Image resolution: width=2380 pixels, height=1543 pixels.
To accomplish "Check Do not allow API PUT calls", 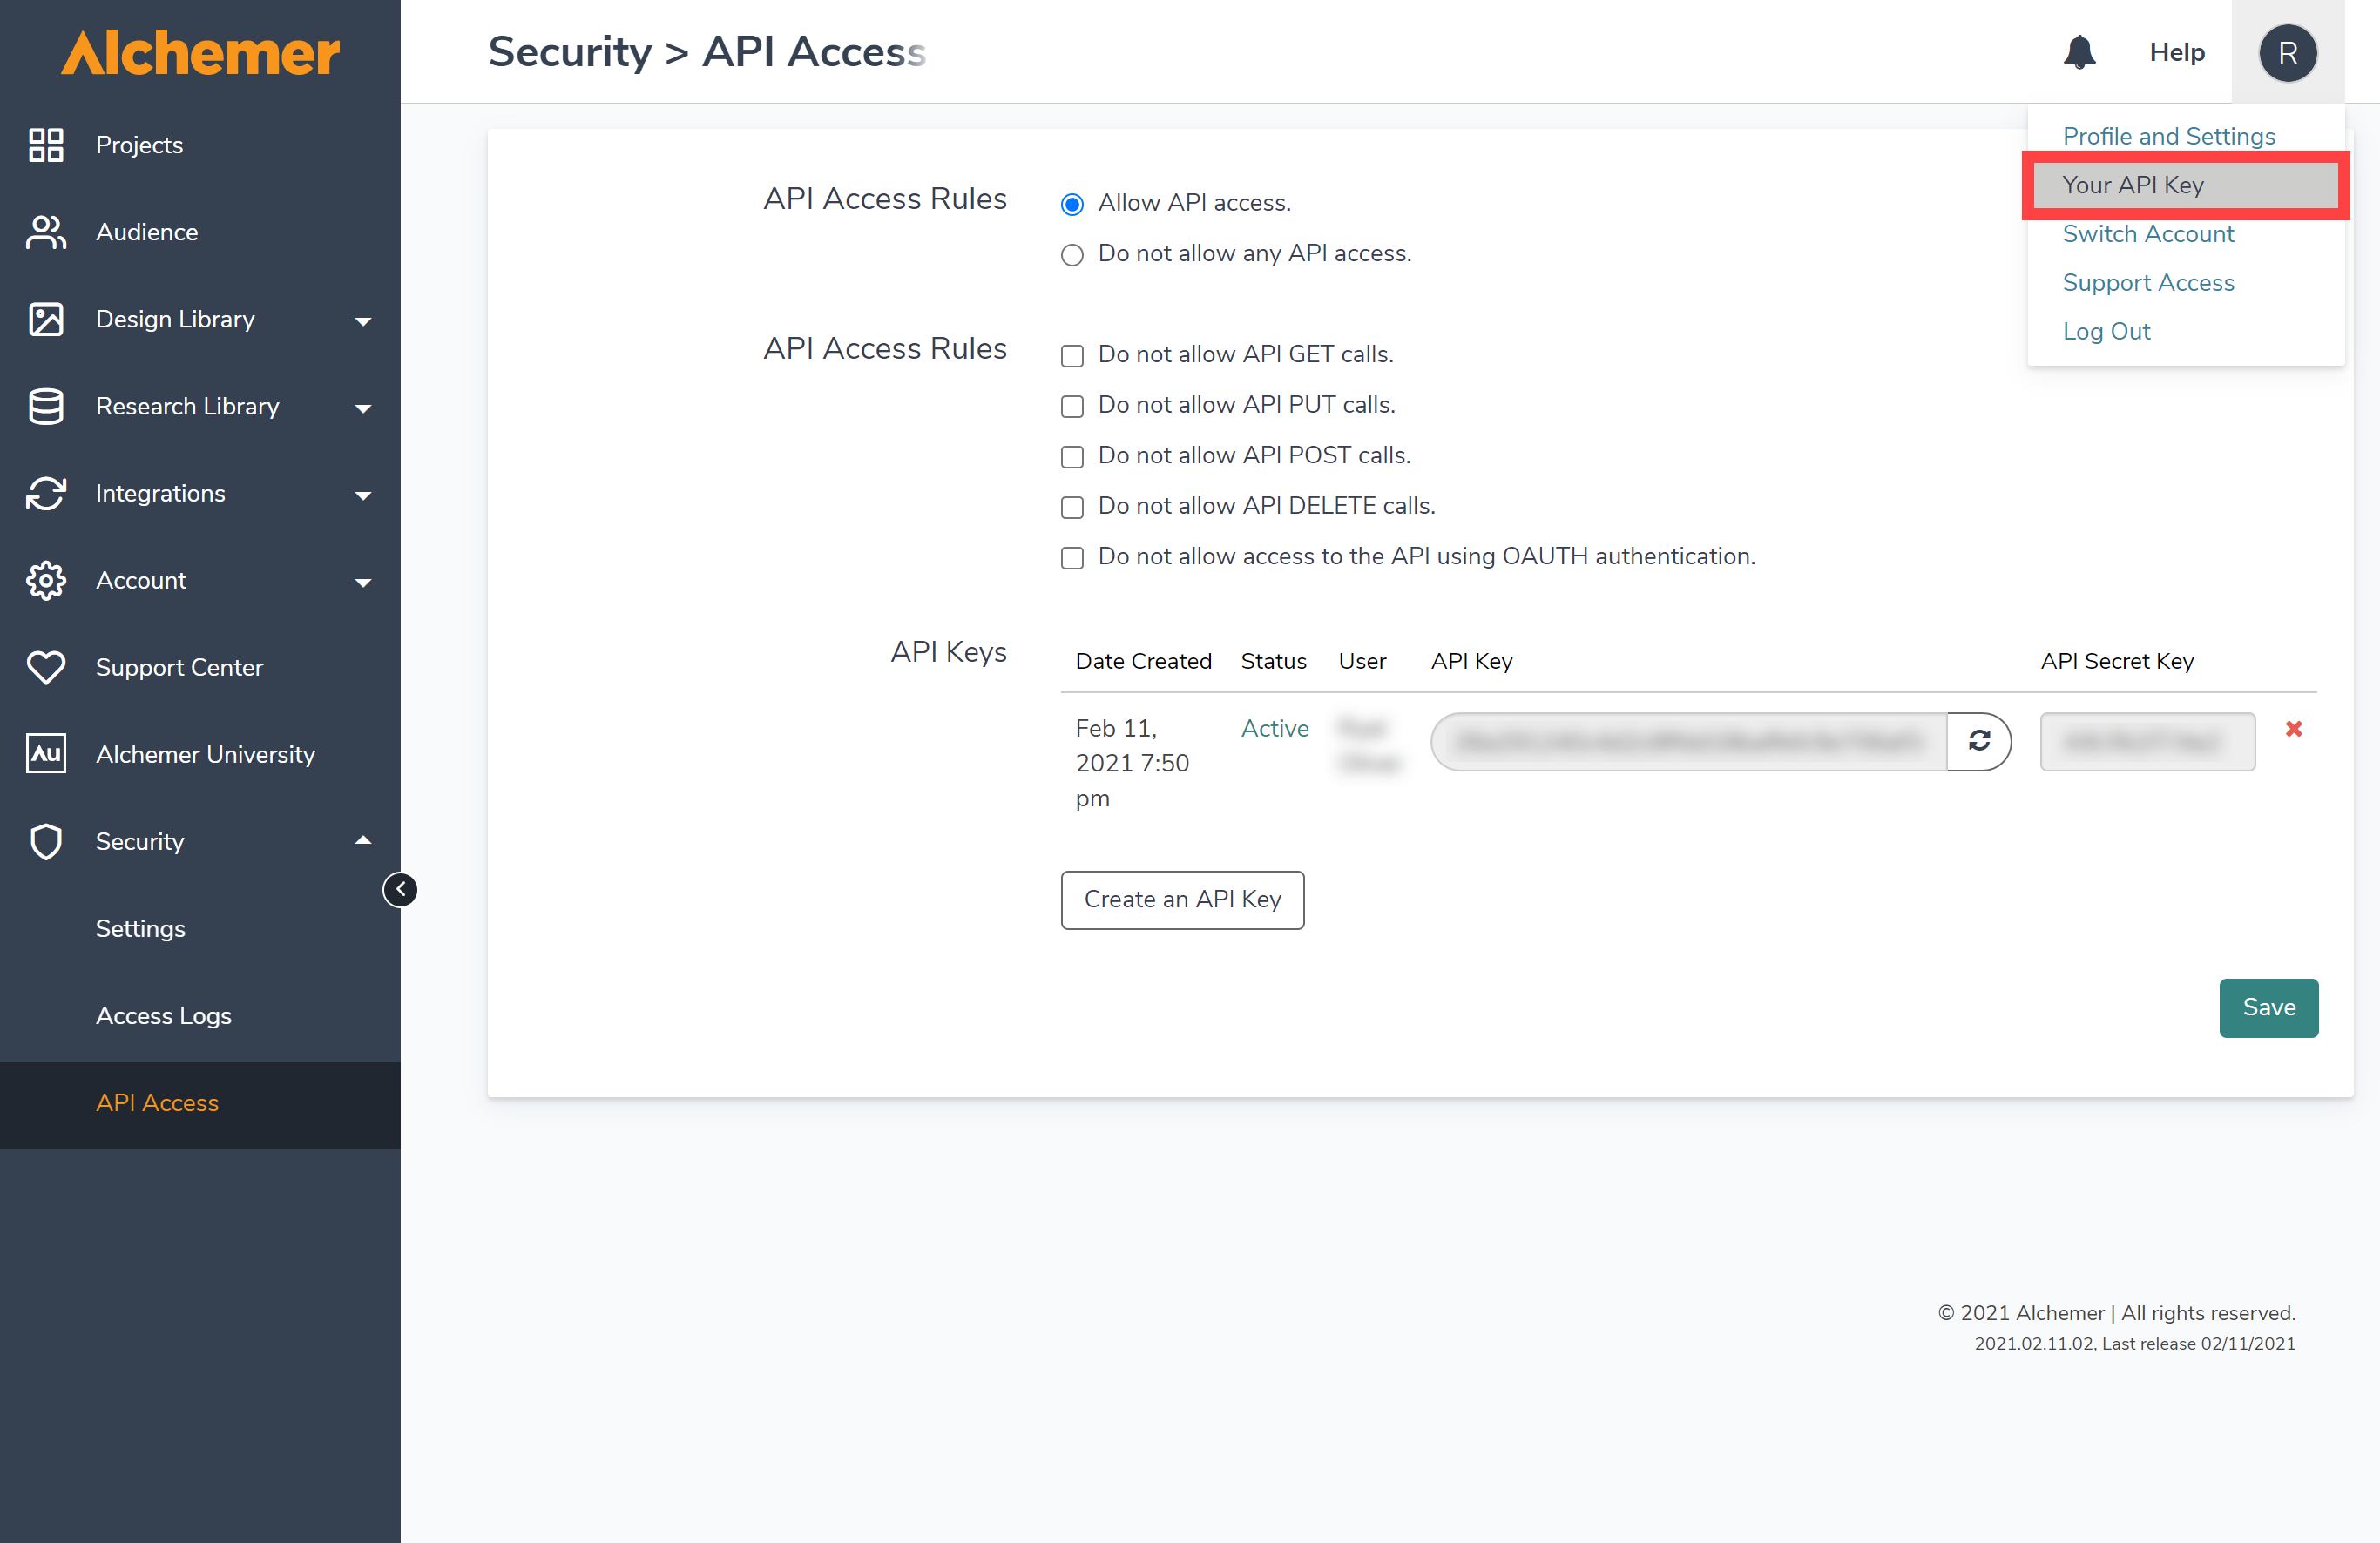I will click(x=1072, y=406).
